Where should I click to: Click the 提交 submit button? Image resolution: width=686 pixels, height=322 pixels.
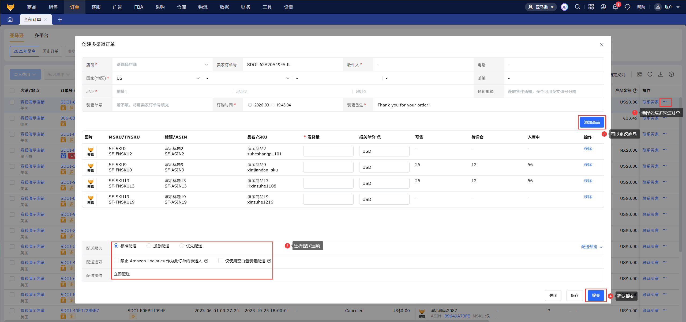[596, 296]
